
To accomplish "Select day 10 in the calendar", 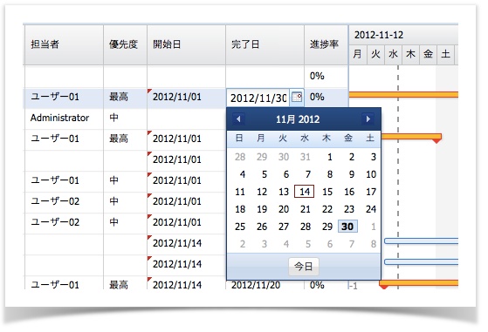I will coord(371,174).
